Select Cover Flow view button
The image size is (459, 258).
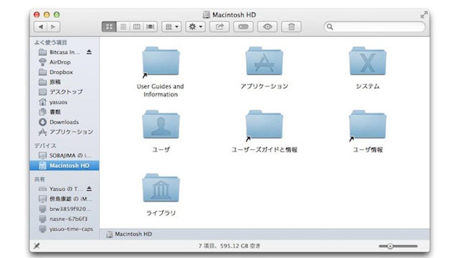pos(151,27)
